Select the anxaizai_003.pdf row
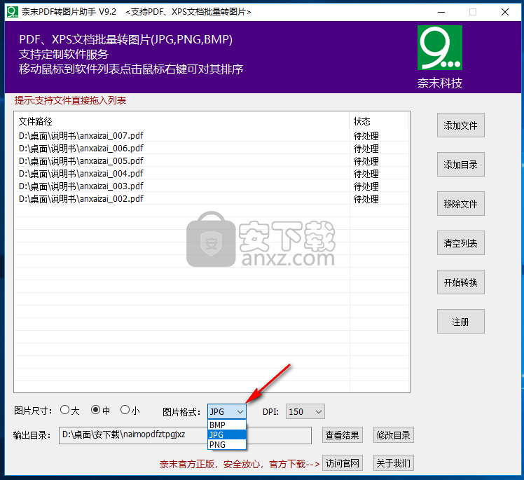 pyautogui.click(x=212, y=186)
